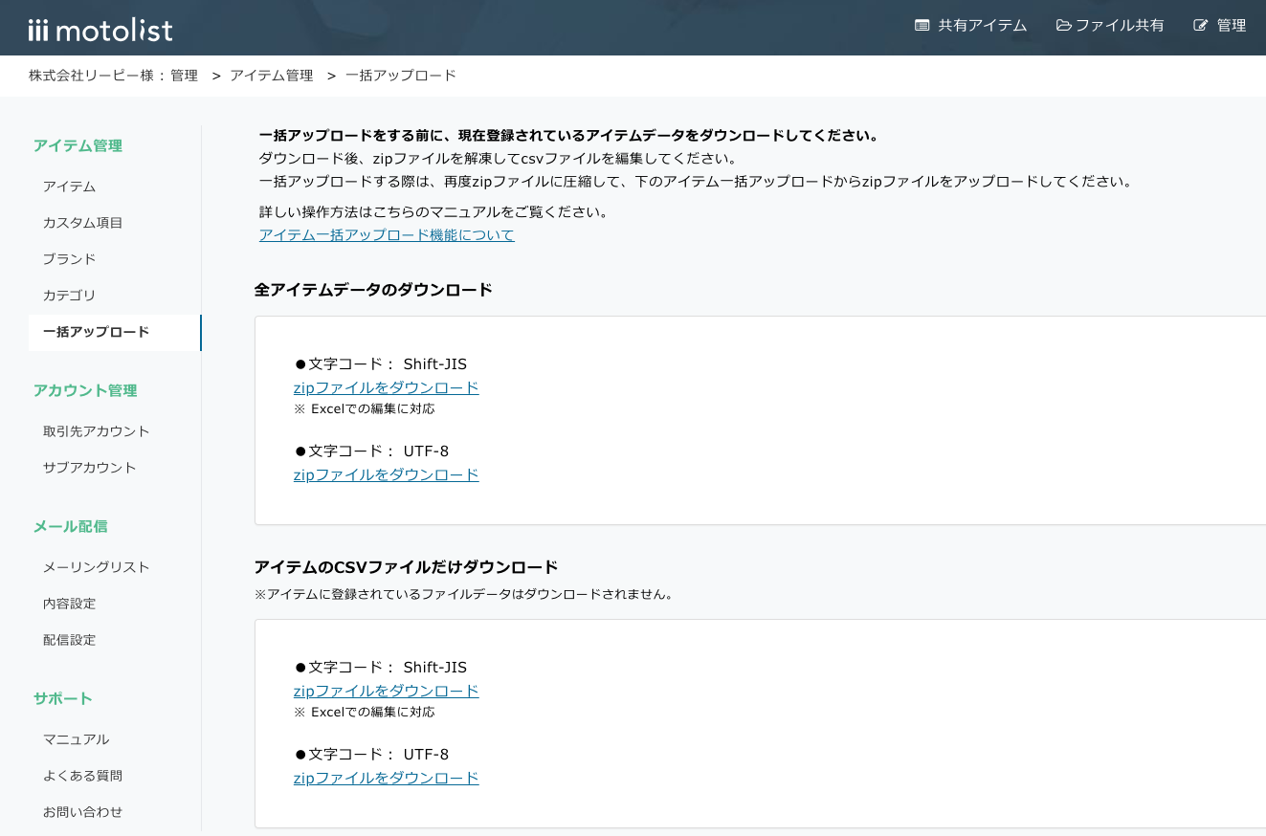Click the アイテム管理 sidebar heading
Image resolution: width=1266 pixels, height=836 pixels.
coord(78,146)
